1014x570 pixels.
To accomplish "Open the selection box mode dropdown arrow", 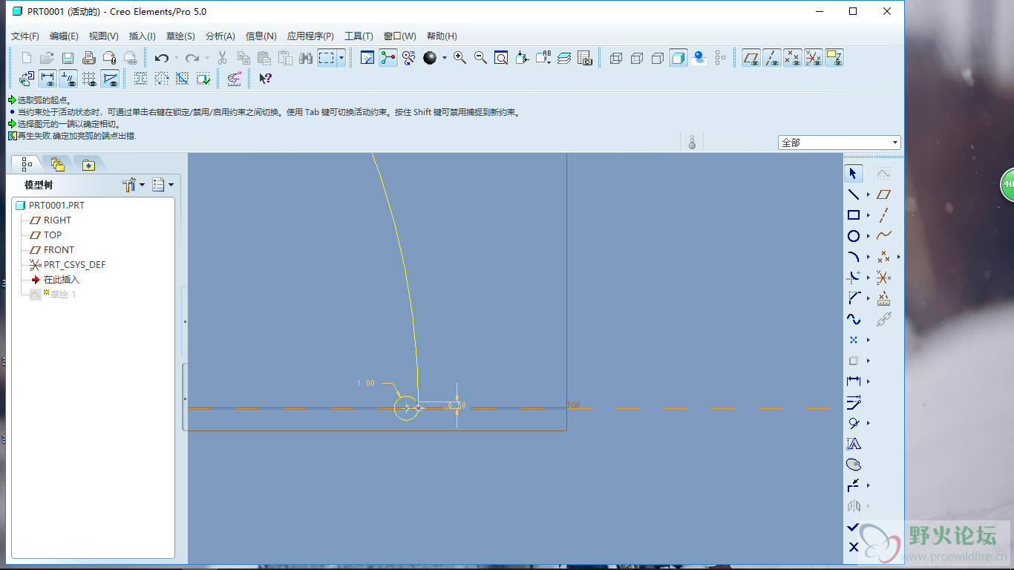I will coord(341,58).
